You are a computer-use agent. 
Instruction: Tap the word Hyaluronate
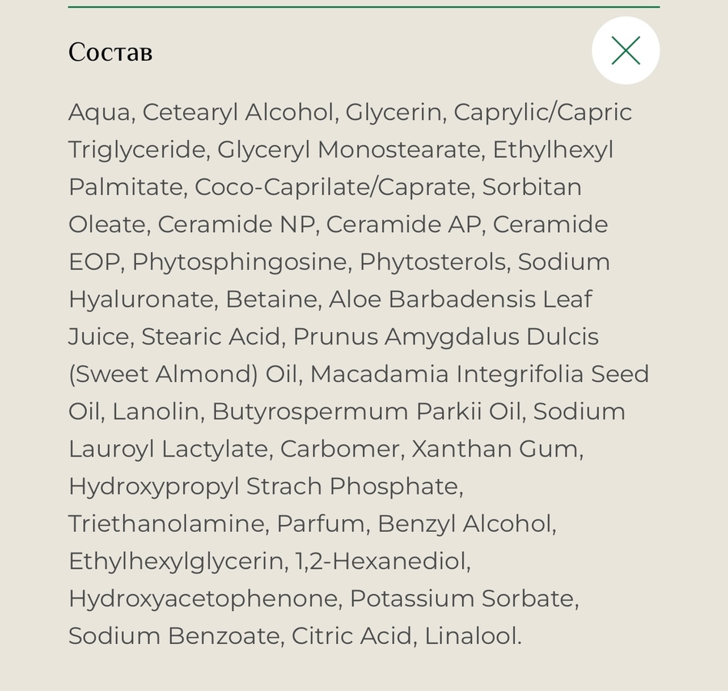[x=141, y=301]
